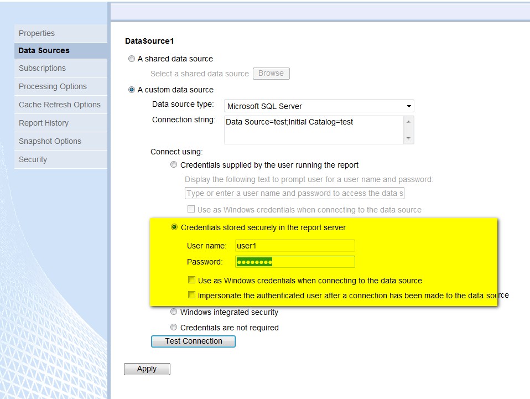Viewport: 530px width, 399px height.
Task: Open the Security settings page
Action: [33, 159]
